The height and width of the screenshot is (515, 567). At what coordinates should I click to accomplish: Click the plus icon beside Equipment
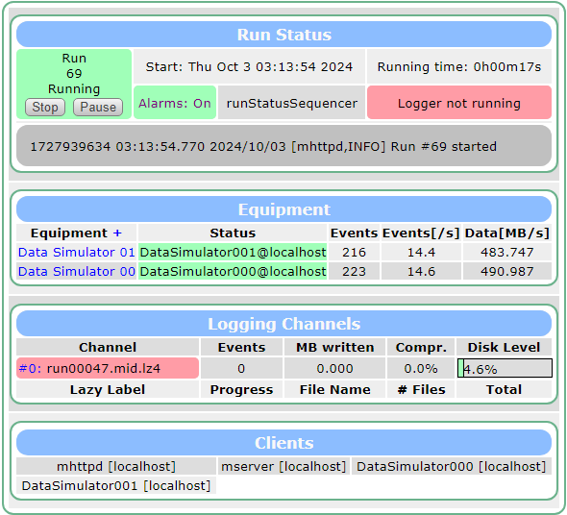pos(117,233)
